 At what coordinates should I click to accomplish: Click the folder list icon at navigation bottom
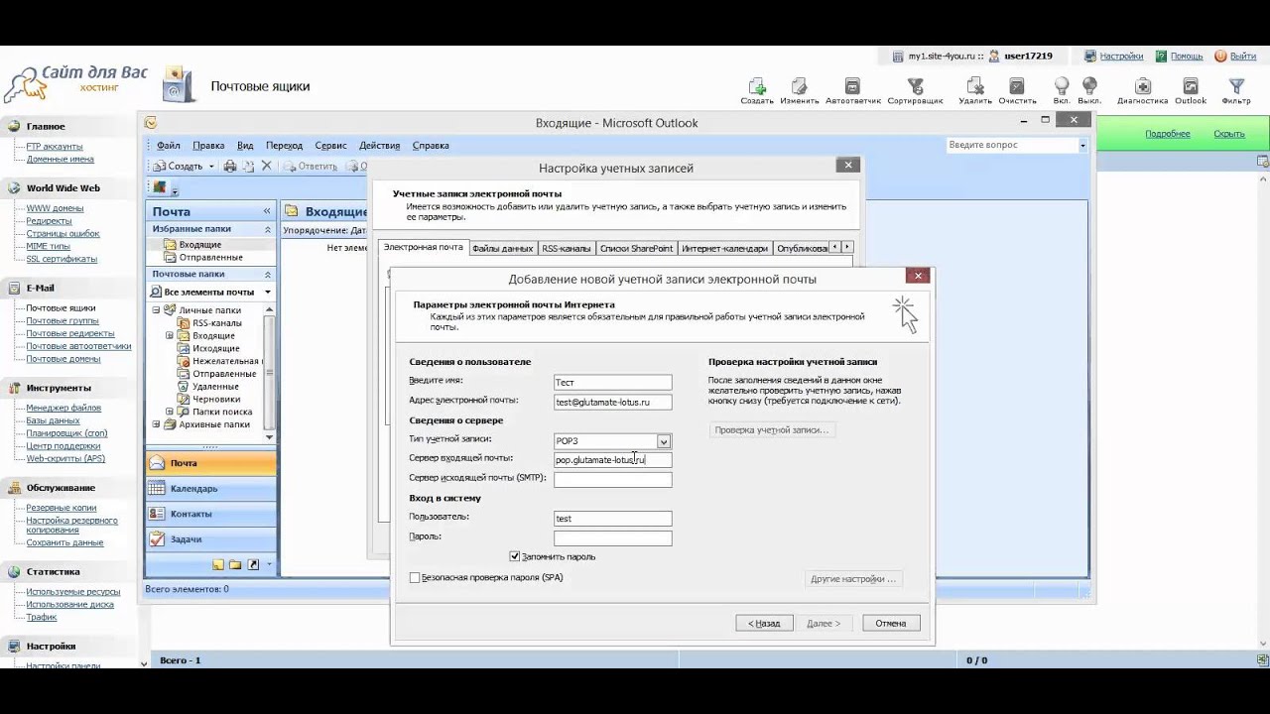click(235, 564)
